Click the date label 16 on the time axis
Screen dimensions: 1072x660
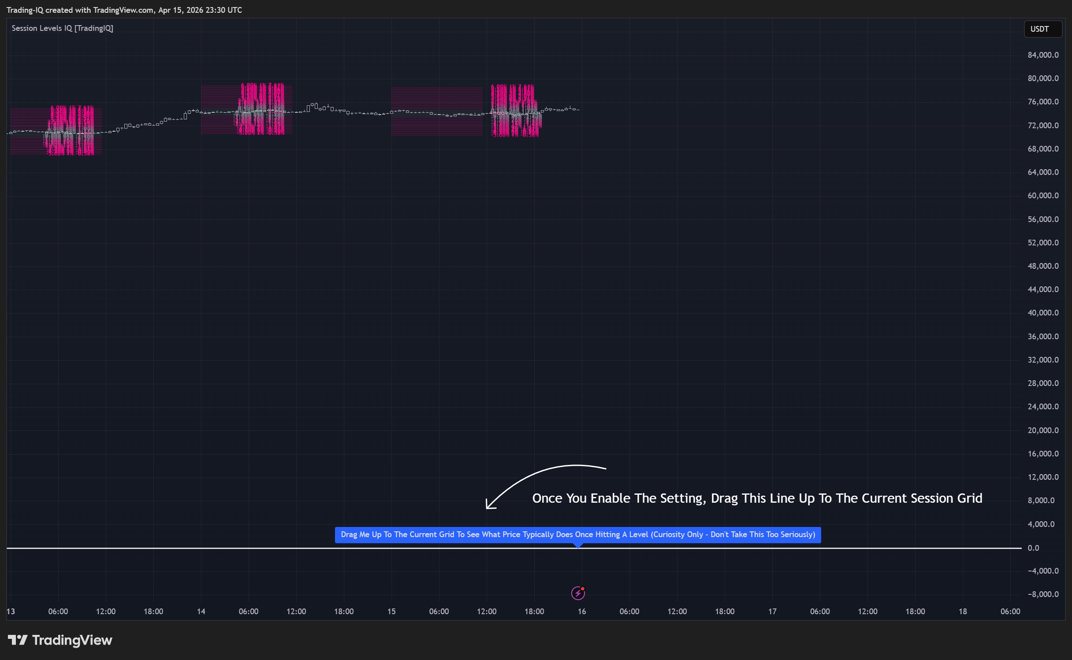point(582,611)
